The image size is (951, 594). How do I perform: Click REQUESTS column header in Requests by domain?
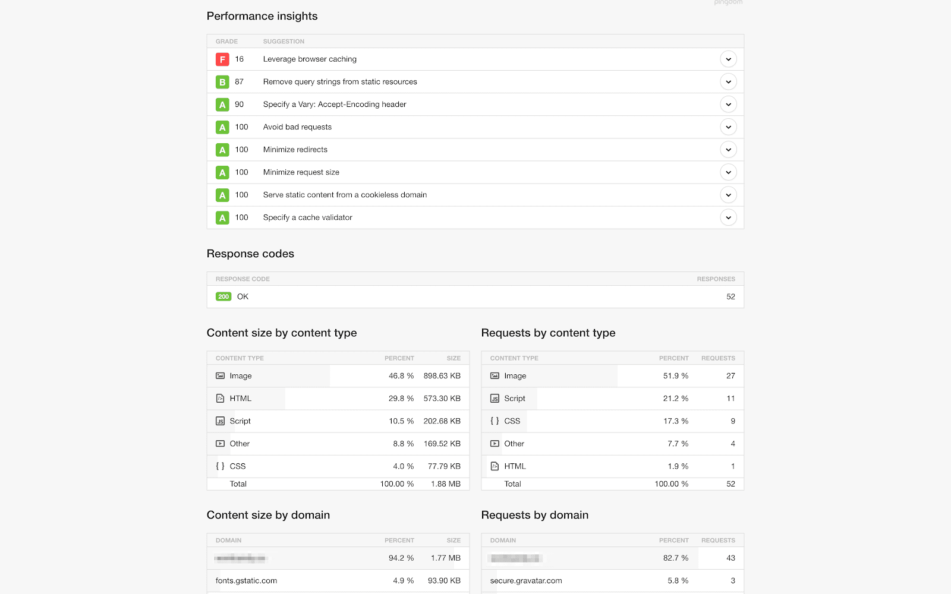[718, 541]
